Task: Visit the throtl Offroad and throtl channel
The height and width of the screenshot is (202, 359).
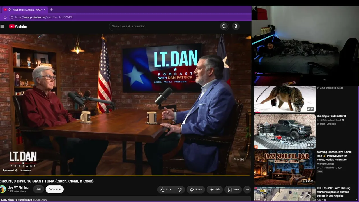Action: coord(329,120)
